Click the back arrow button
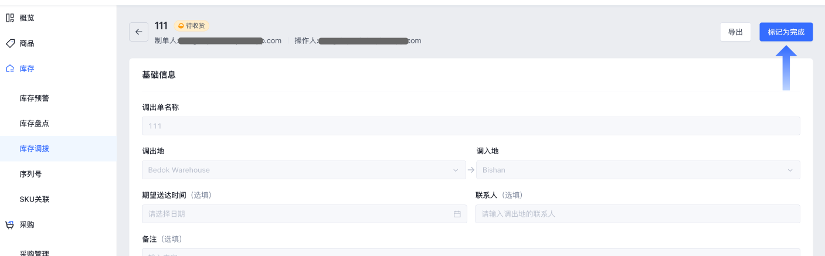Screen dimensions: 825x256 (138, 32)
